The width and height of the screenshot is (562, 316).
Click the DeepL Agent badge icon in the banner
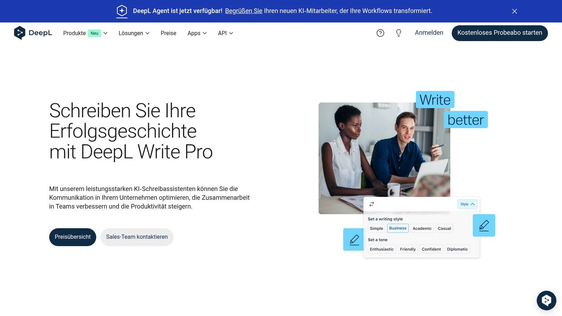[x=122, y=11]
